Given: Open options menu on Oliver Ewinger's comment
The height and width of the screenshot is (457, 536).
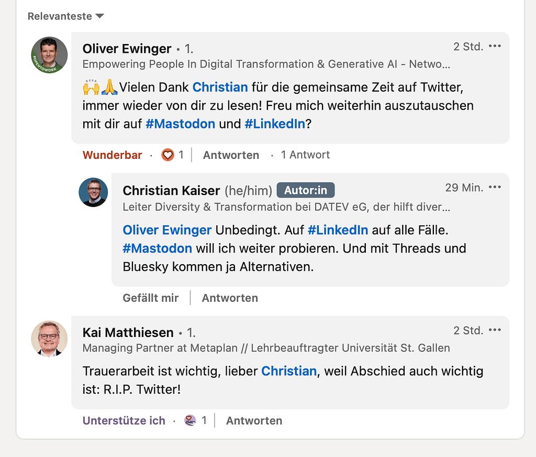Looking at the screenshot, I should (495, 46).
